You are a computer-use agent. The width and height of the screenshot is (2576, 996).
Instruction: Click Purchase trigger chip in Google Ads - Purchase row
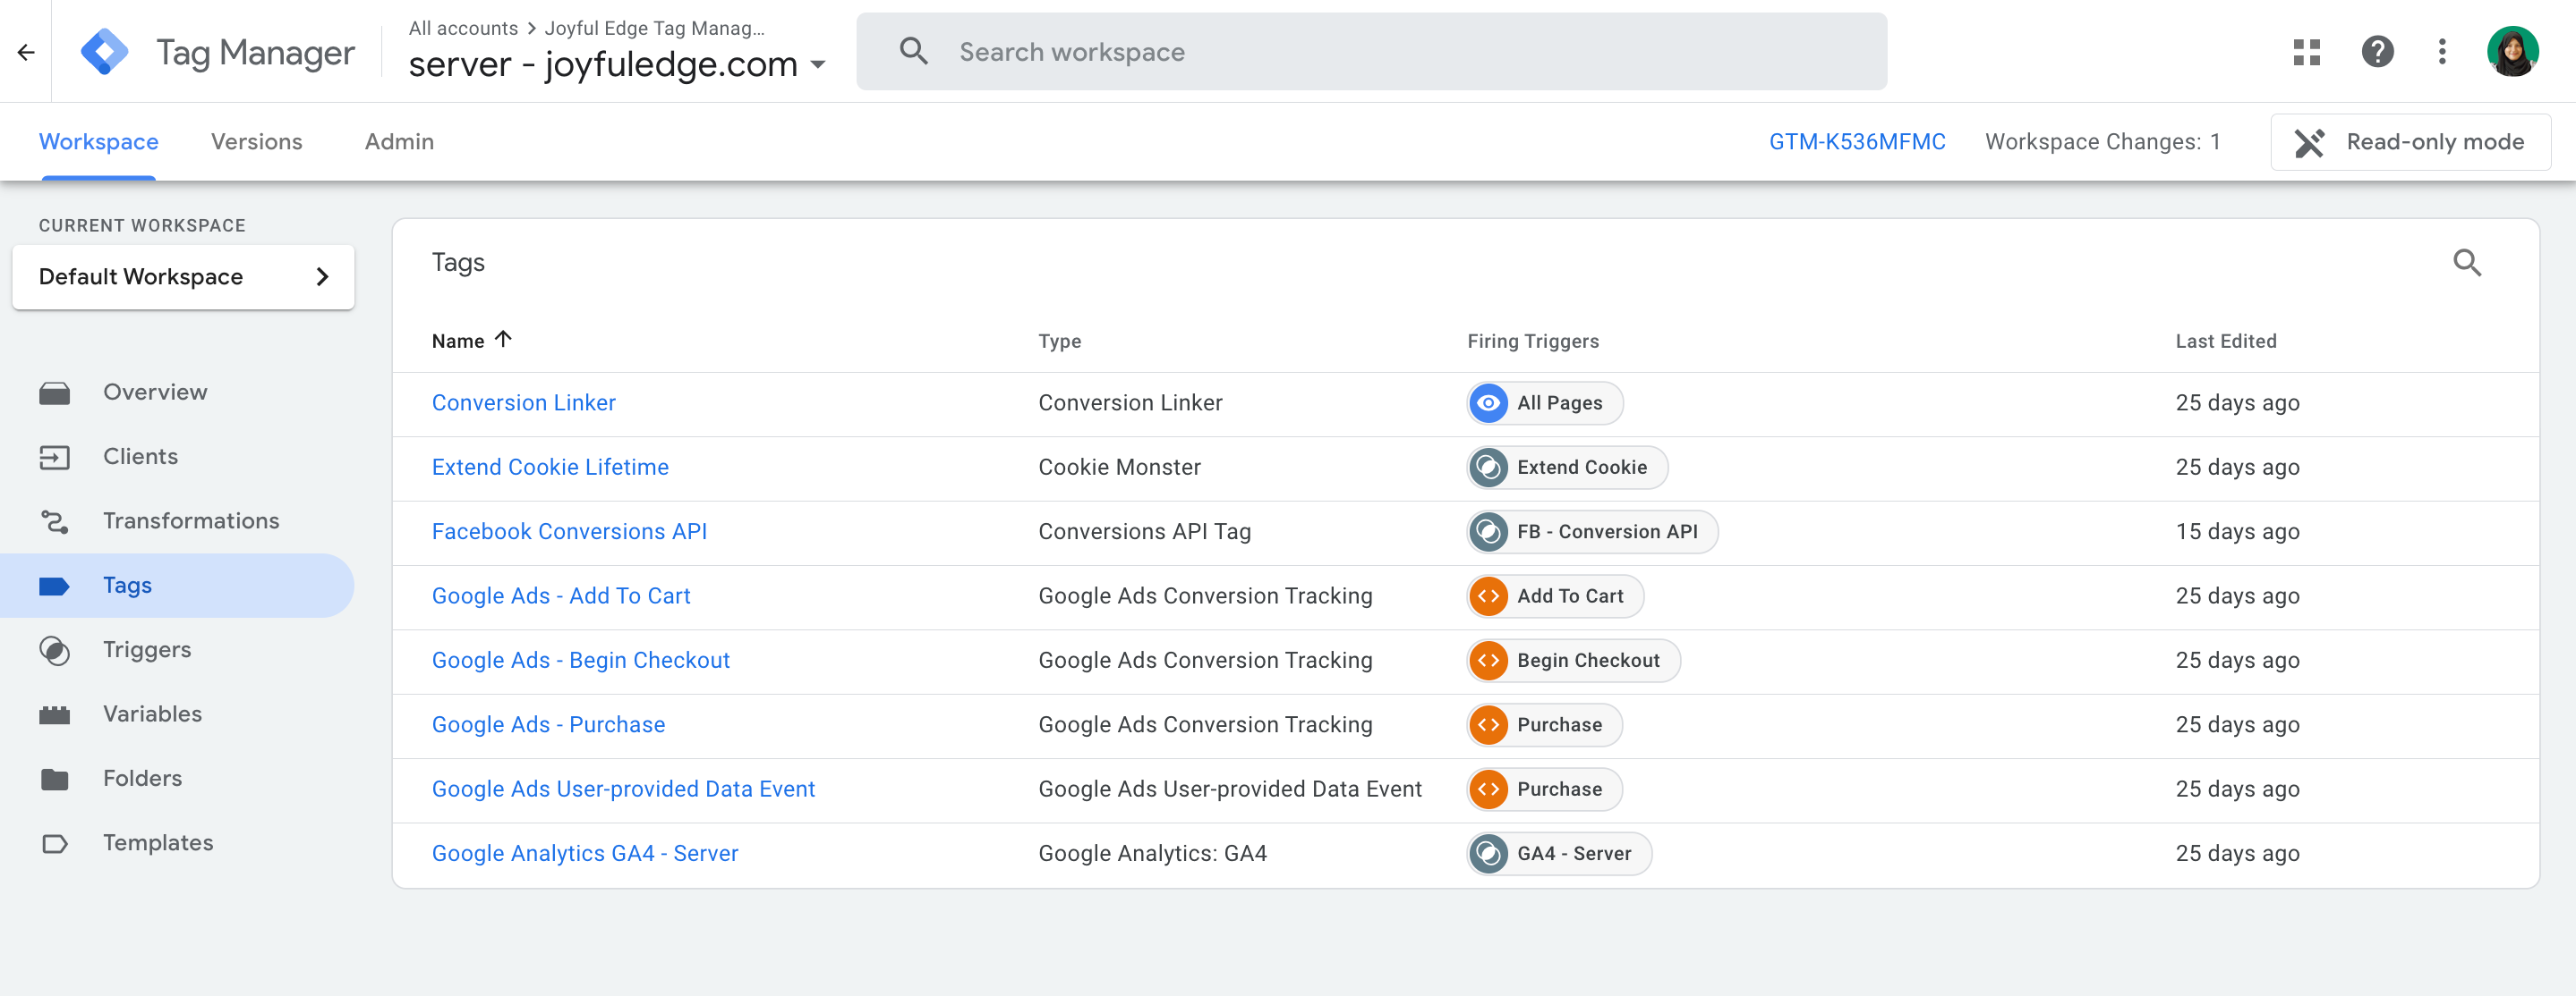click(x=1544, y=725)
